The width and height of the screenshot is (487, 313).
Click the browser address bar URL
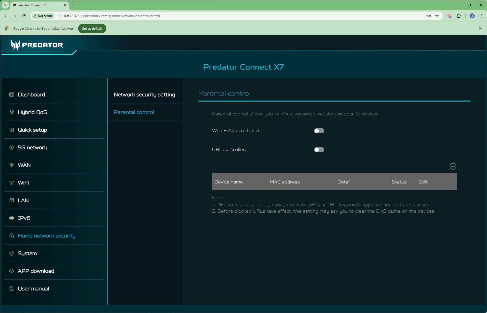tap(108, 16)
